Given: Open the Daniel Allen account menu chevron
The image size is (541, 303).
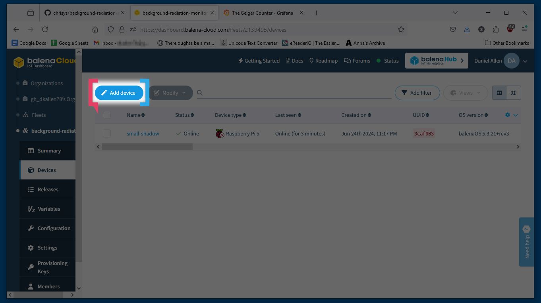Looking at the screenshot, I should tap(525, 61).
